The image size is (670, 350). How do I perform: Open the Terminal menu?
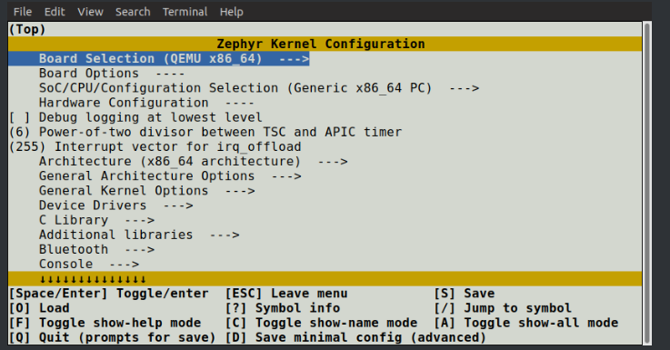coord(185,12)
